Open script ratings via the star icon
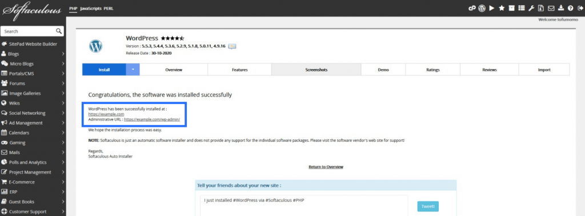 (x=502, y=8)
